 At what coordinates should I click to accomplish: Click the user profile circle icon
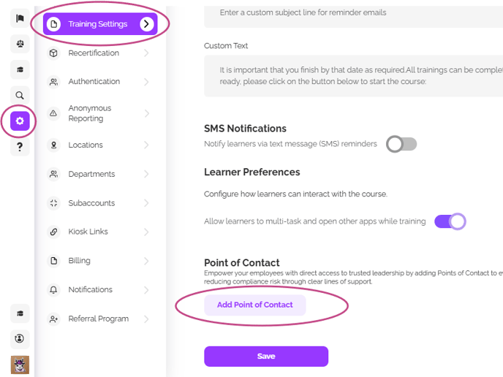point(20,338)
